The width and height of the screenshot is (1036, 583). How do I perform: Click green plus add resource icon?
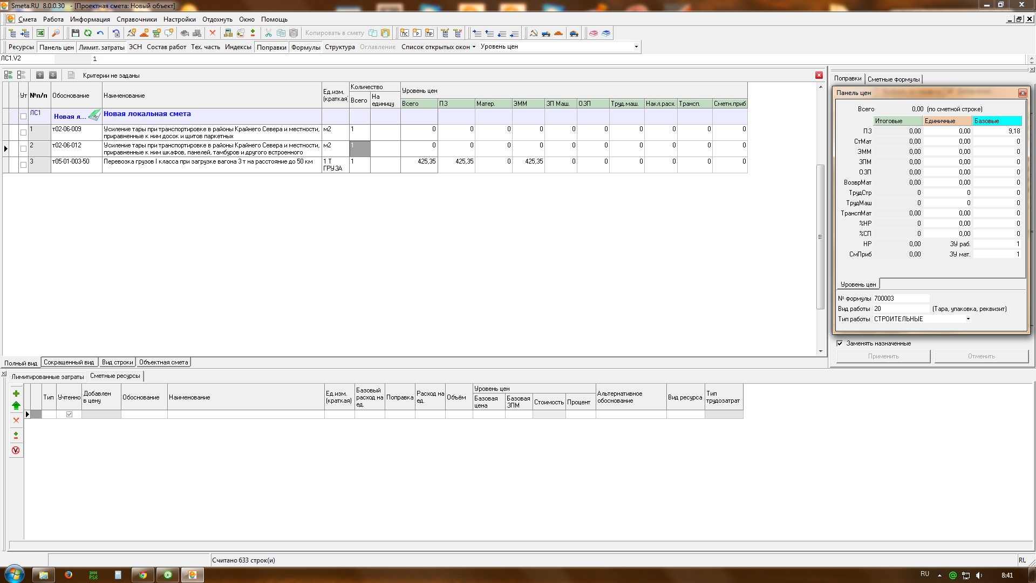pos(16,394)
